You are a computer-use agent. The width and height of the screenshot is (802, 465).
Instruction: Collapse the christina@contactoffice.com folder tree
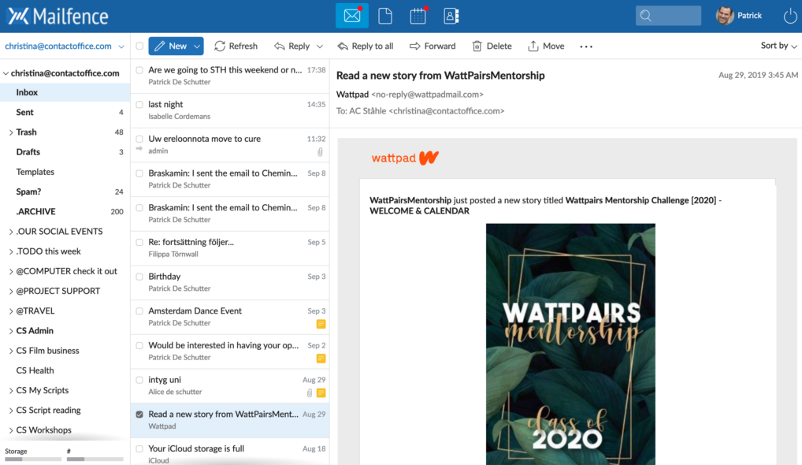(x=6, y=73)
